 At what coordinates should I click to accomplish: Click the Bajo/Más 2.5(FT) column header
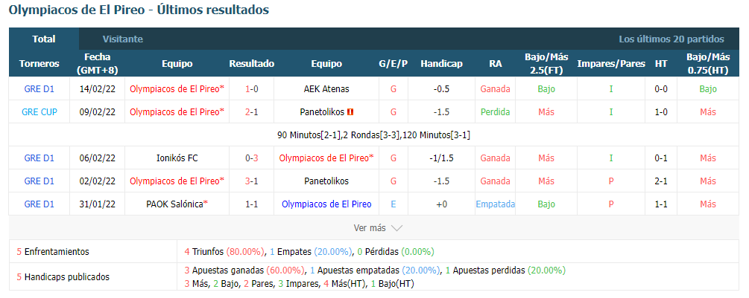coord(546,64)
